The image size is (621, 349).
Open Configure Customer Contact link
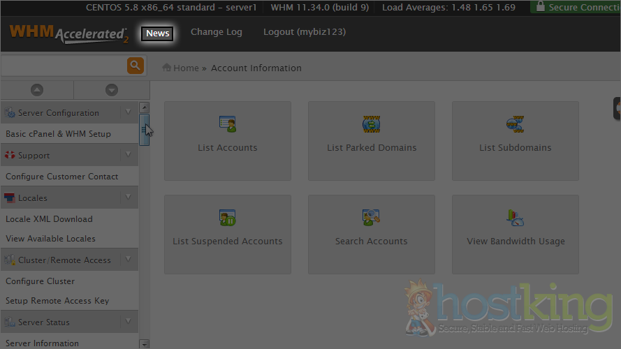[x=62, y=177]
